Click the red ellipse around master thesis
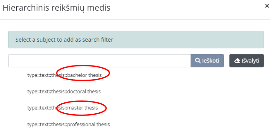Image resolution: width=270 pixels, height=130 pixels. pos(82,108)
